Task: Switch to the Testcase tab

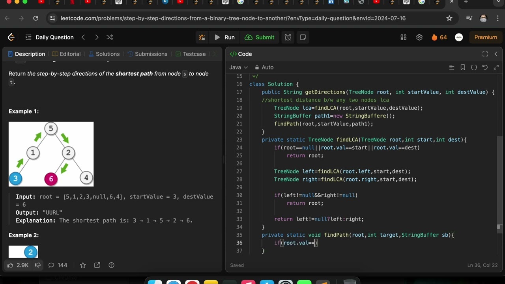Action: 191,54
